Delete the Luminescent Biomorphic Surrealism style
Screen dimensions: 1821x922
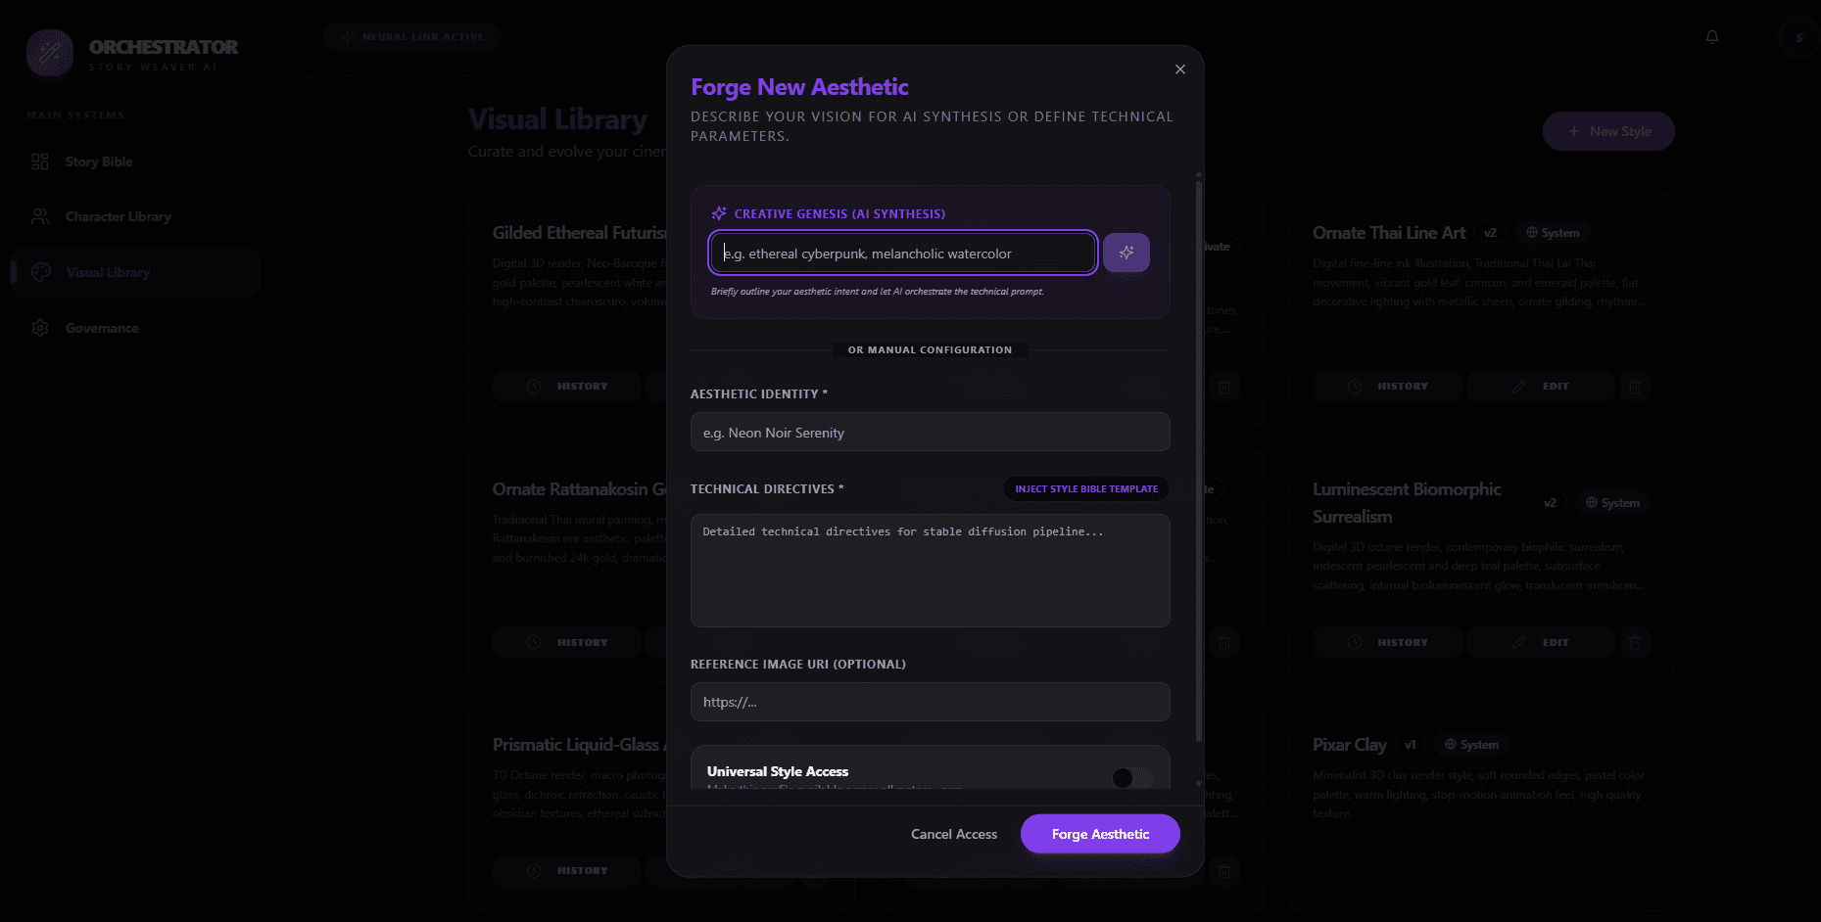(1634, 643)
